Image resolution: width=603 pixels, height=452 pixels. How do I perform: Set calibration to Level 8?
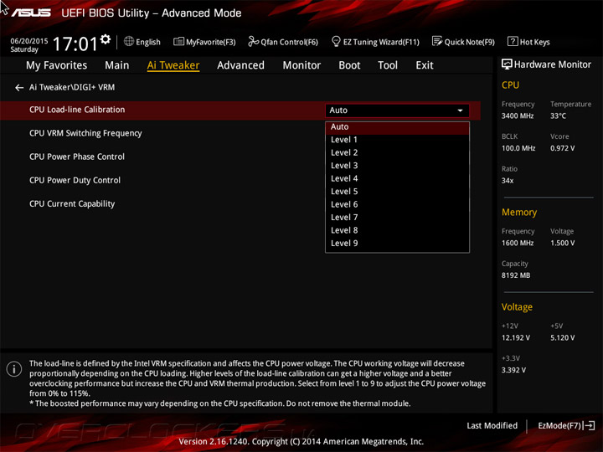(x=397, y=230)
